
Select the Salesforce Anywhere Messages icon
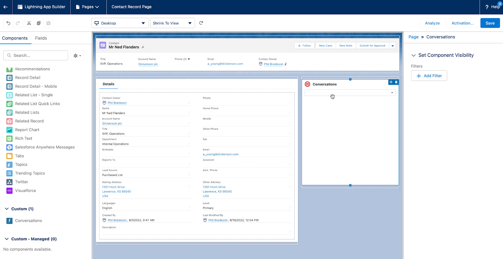pos(9,147)
